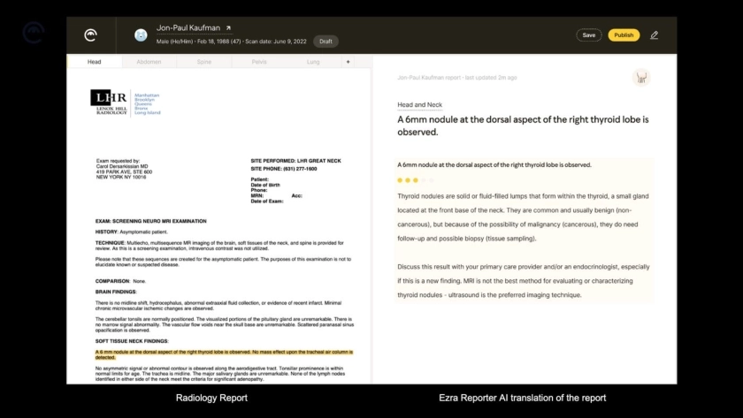Click the Draft status badge
Viewport: 743px width, 418px height.
[x=326, y=42]
